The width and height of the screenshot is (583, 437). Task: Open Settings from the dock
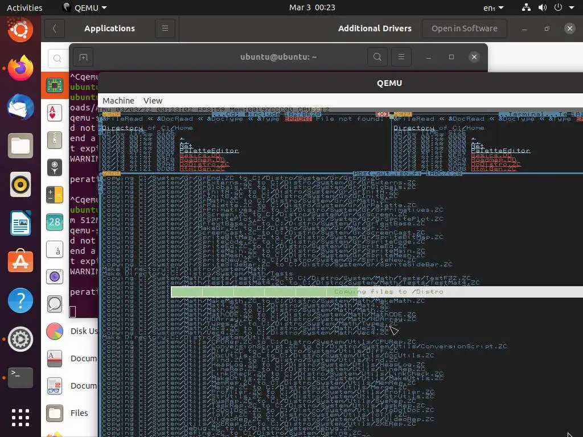(x=20, y=339)
